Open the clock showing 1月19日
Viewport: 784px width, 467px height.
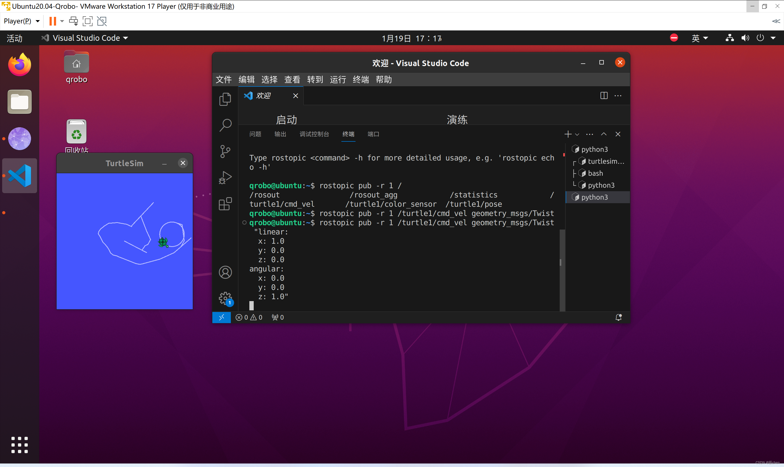point(412,38)
